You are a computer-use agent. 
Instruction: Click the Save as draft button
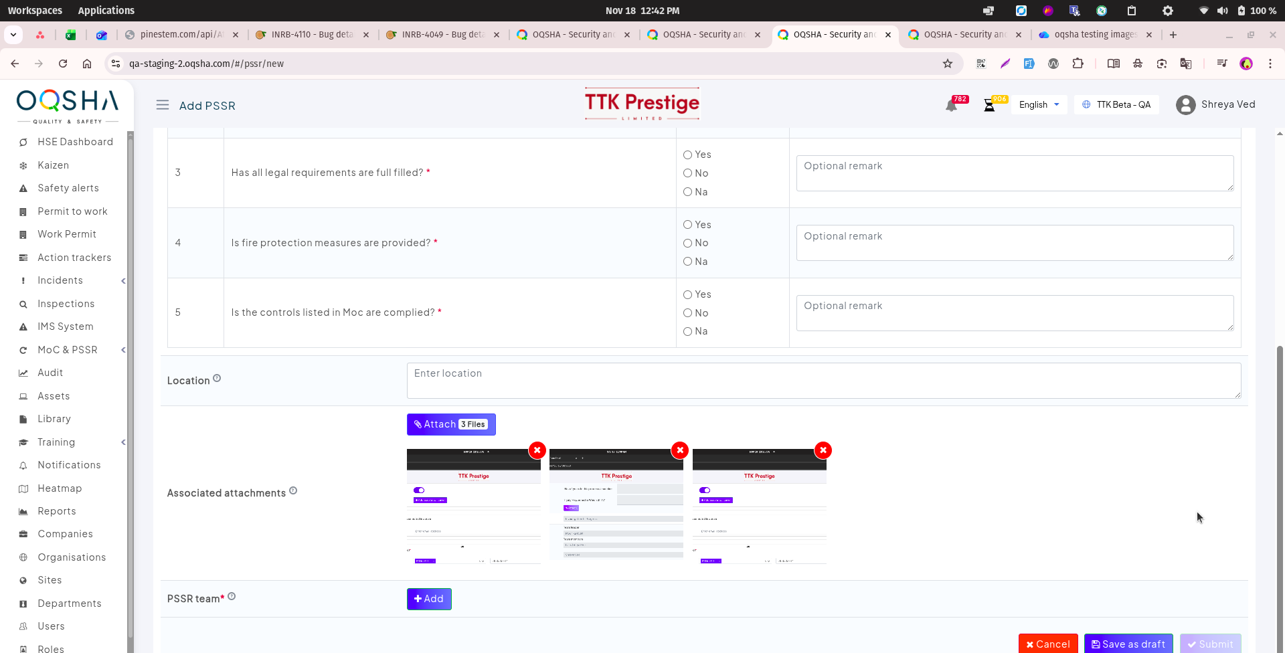pyautogui.click(x=1128, y=644)
